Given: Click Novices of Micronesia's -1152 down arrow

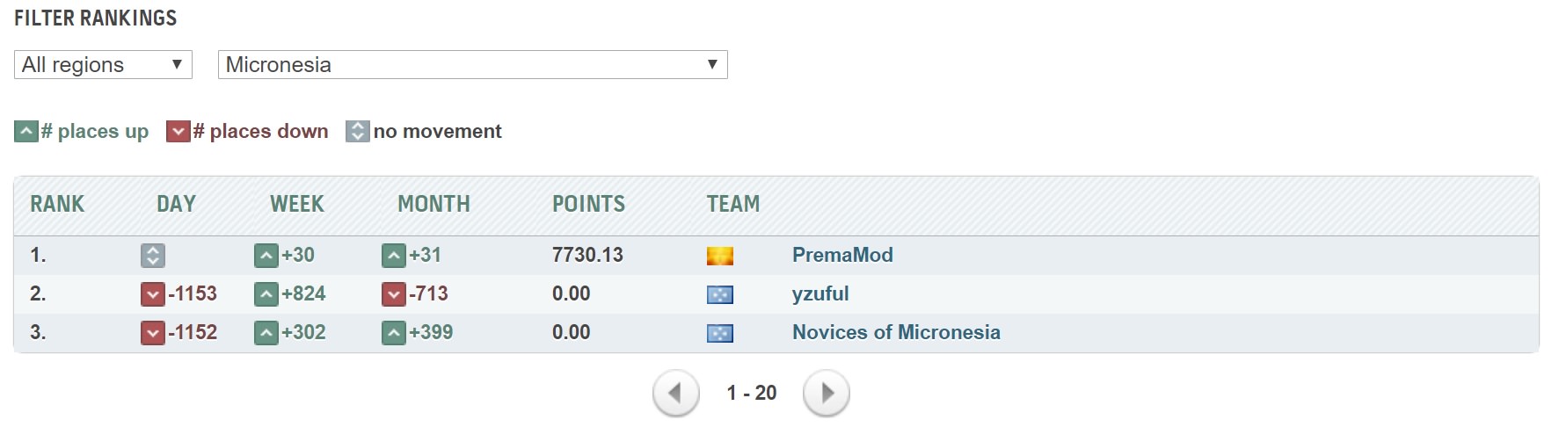Looking at the screenshot, I should [153, 333].
